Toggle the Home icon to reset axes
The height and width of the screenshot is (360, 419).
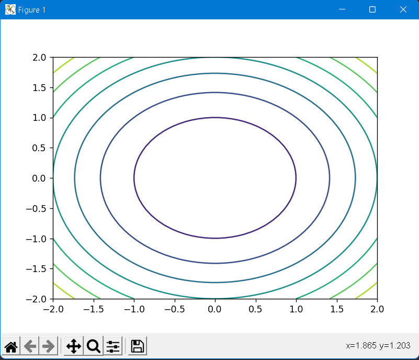coord(10,346)
